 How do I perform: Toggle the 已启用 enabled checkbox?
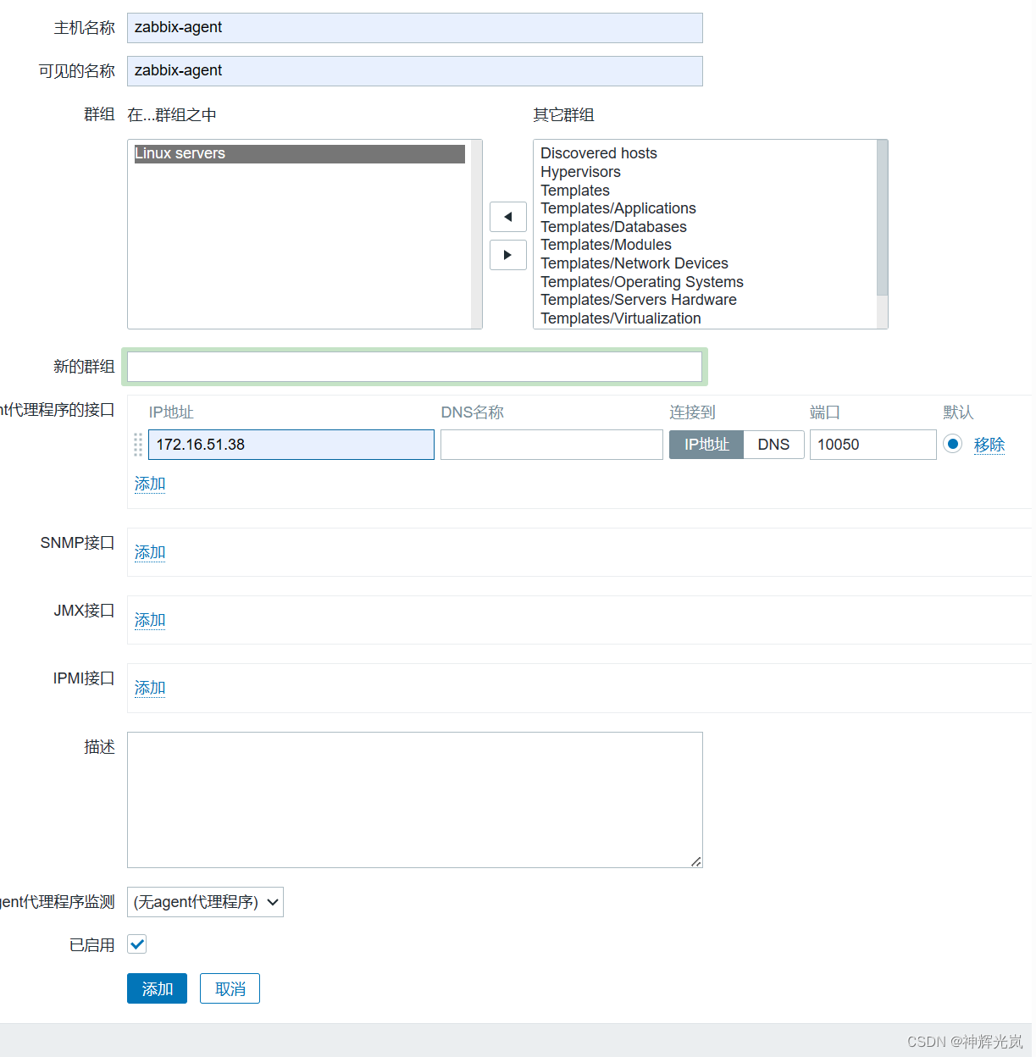pyautogui.click(x=137, y=944)
